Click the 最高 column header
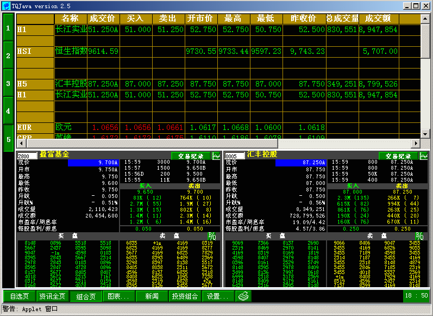Screen dimensions: 433x316 click(234, 18)
